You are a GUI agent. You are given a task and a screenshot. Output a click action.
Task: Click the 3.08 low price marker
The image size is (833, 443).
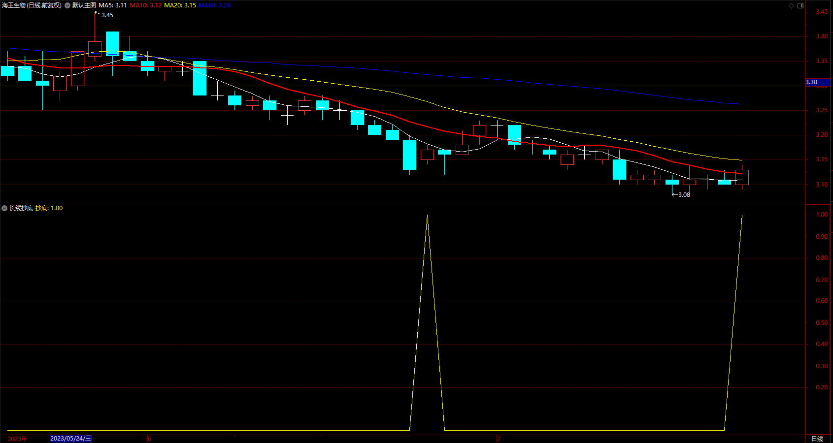coord(684,195)
